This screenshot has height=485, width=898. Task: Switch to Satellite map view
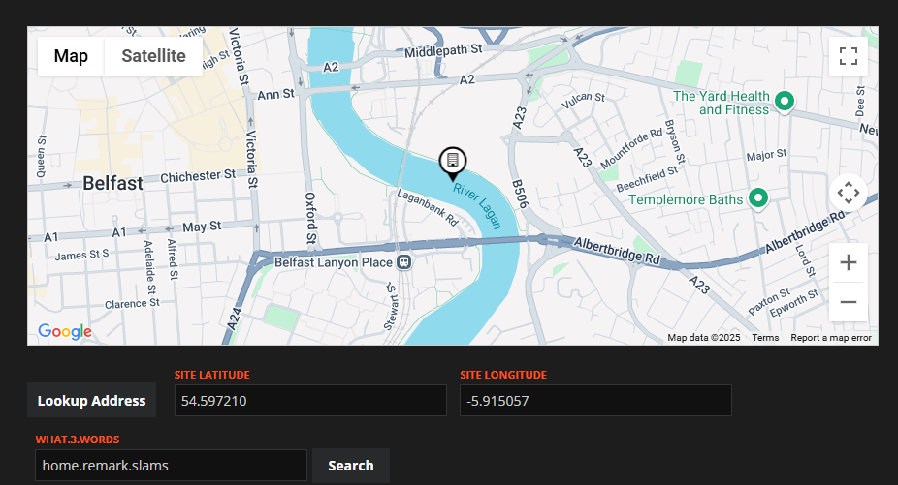click(153, 56)
